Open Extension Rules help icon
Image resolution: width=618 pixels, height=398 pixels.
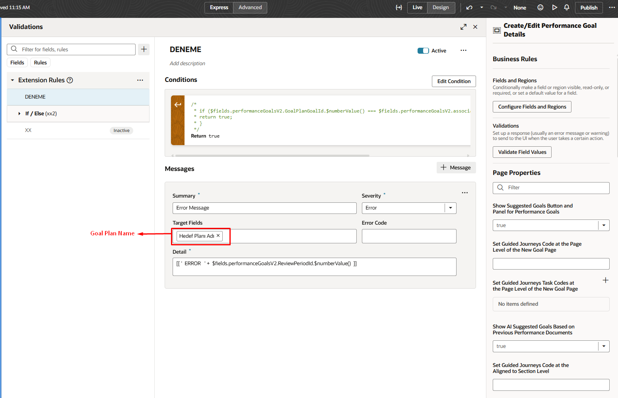tap(70, 80)
